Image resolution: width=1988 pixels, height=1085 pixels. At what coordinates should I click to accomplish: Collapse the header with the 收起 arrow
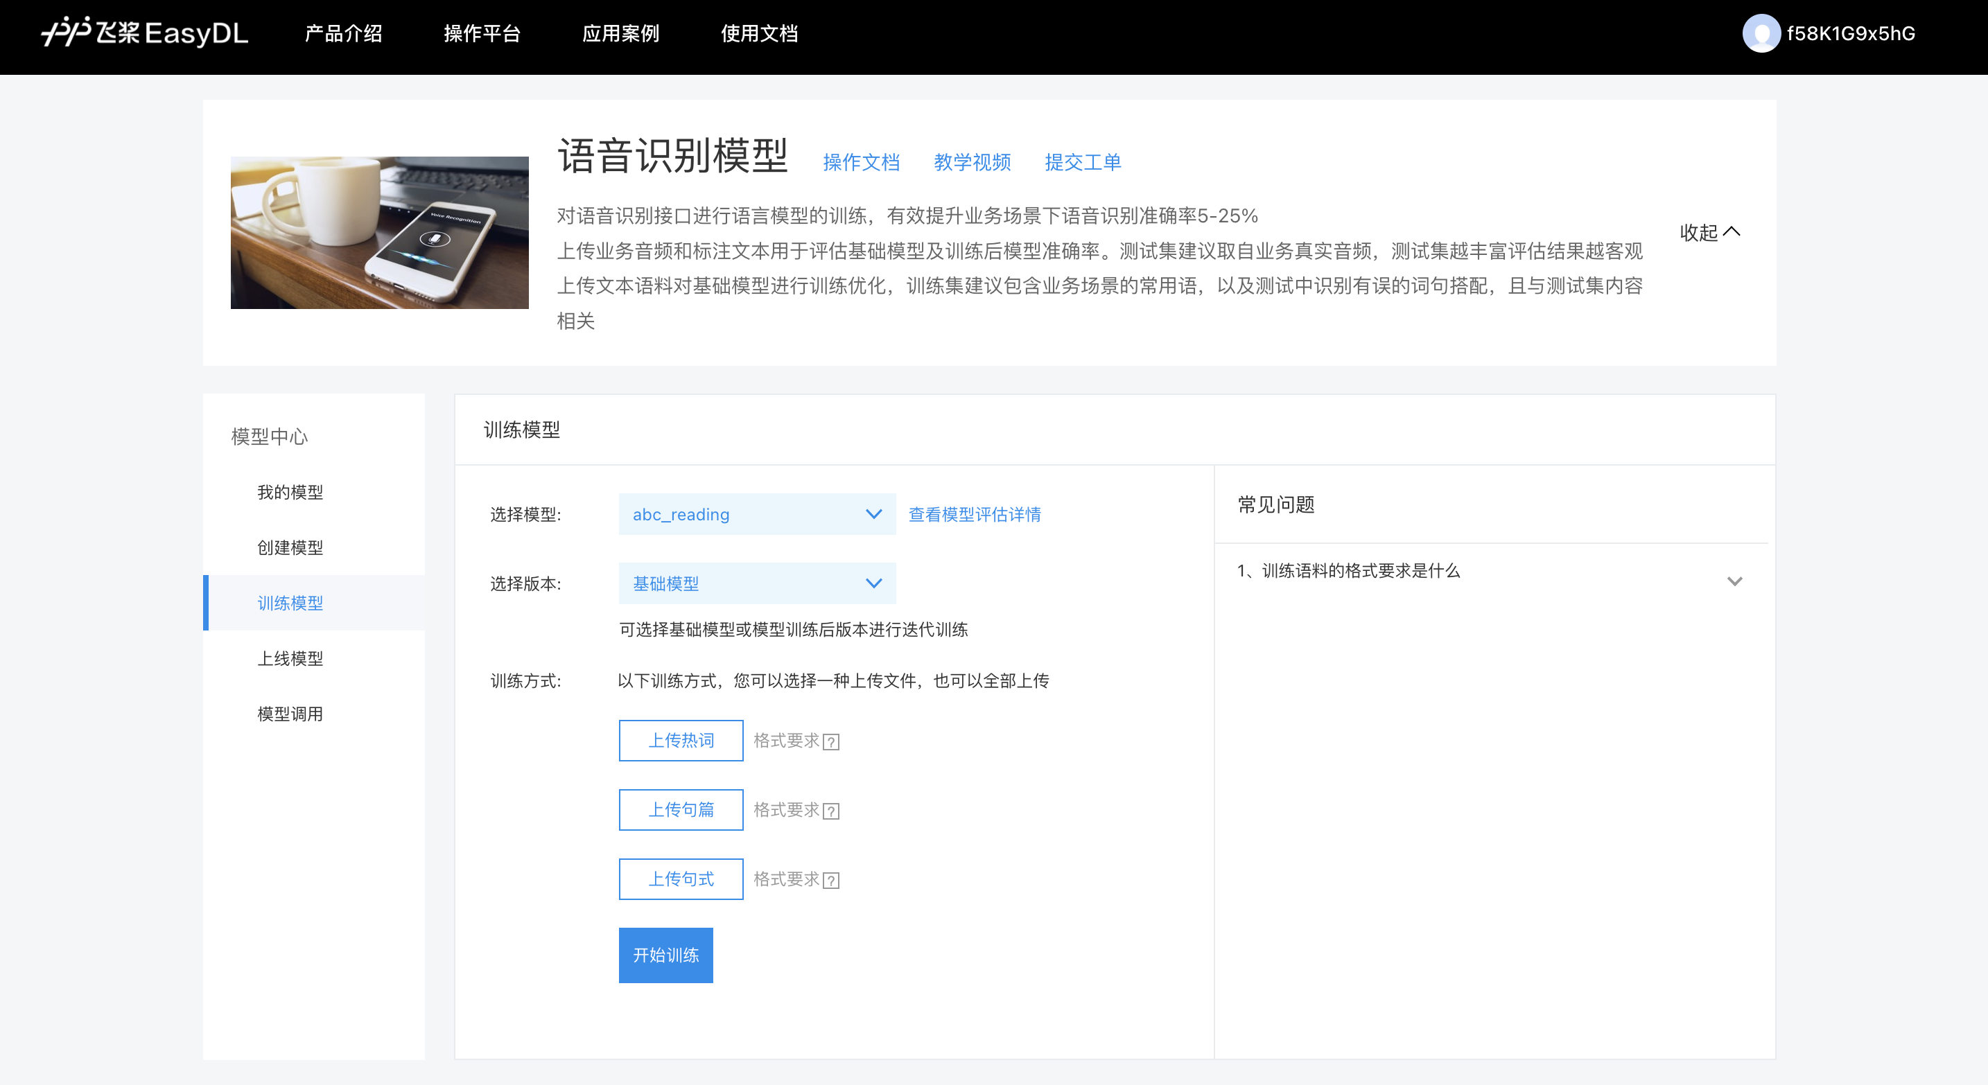point(1709,232)
